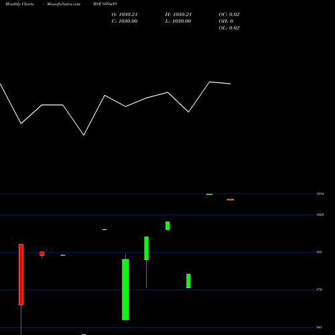Click the 'OH: 0' reading
335x335 pixels.
226,21
